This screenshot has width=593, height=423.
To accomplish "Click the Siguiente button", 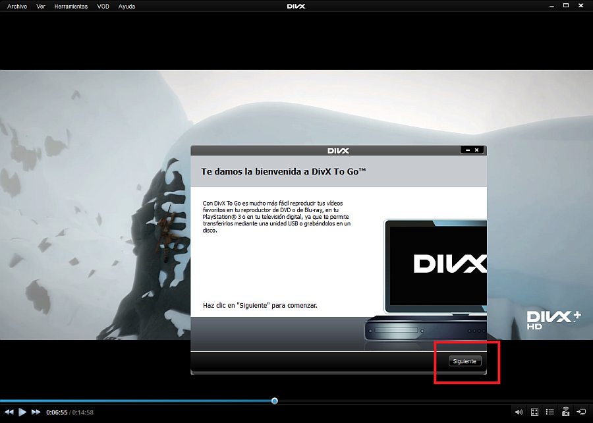I will click(465, 361).
